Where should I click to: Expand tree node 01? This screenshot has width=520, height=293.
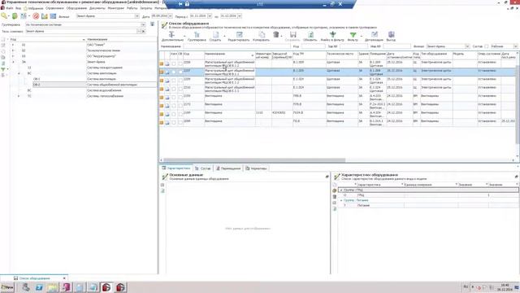coord(13,45)
